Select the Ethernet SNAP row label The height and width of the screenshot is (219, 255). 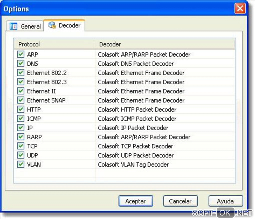point(46,100)
